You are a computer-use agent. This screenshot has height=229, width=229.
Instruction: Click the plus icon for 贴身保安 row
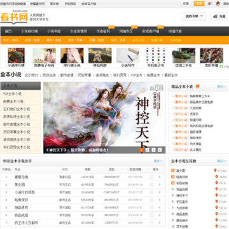click(x=159, y=200)
